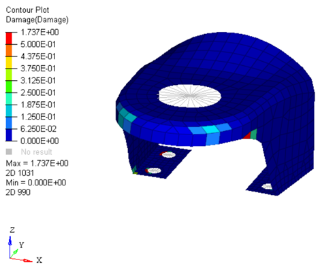Pick the cyan element on front rim

pyautogui.click(x=211, y=129)
